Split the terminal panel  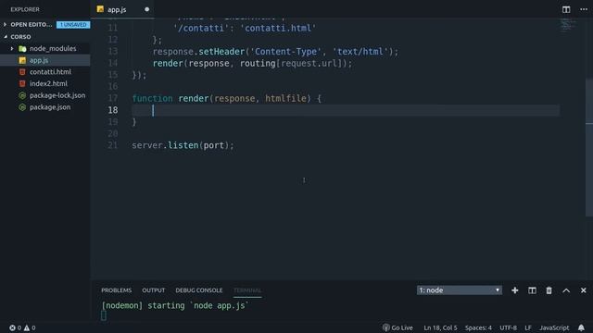click(532, 290)
